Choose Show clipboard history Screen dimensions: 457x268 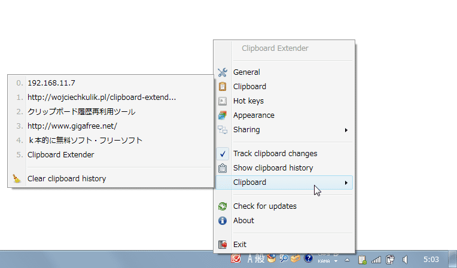coord(284,168)
